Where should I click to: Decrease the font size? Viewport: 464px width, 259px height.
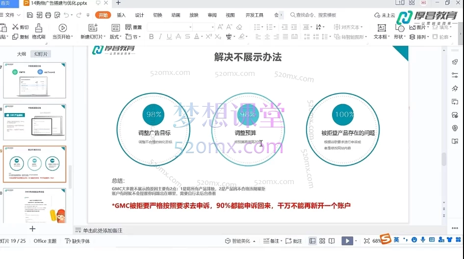(230, 27)
